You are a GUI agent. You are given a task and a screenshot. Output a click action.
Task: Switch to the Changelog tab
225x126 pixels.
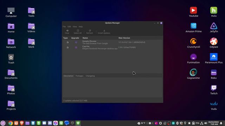(x=90, y=76)
